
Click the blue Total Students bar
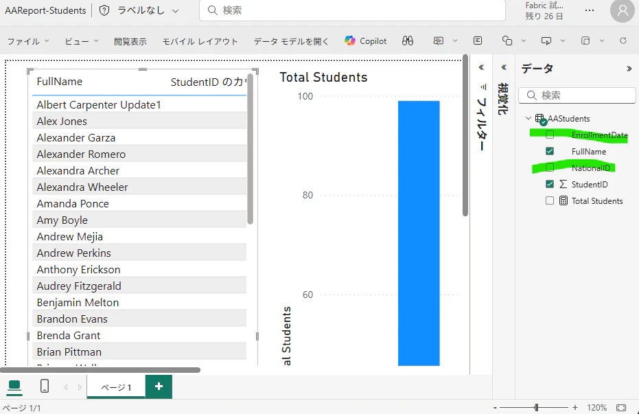419,233
